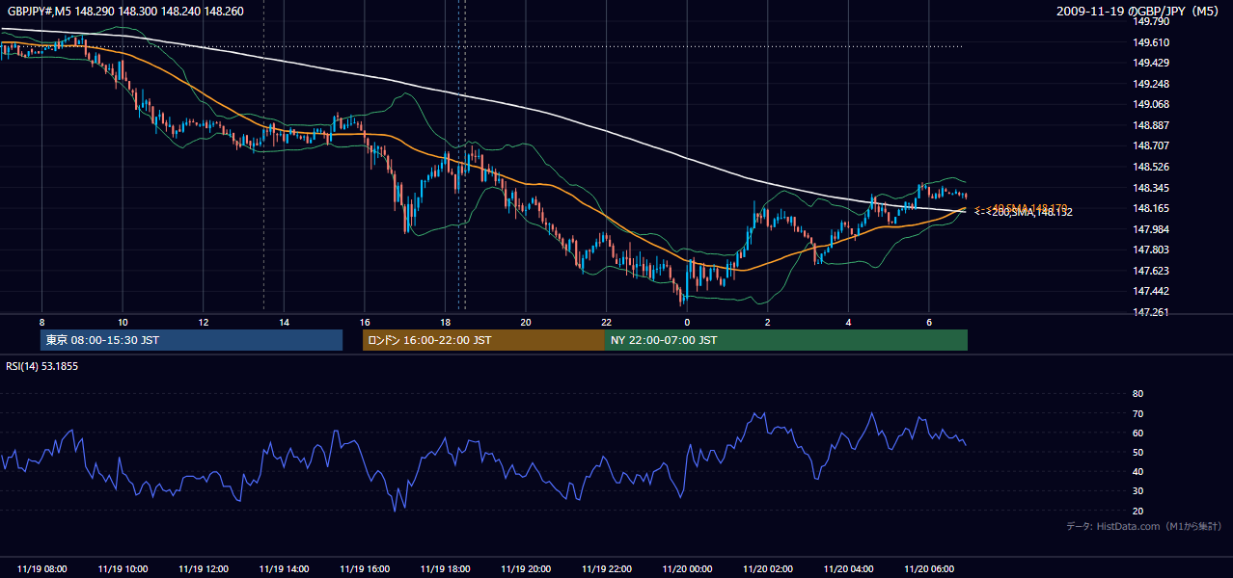Screen dimensions: 1233x578
Task: Click the 2009-11-19 GBP/JPY (M5) chart title
Action: [1138, 11]
